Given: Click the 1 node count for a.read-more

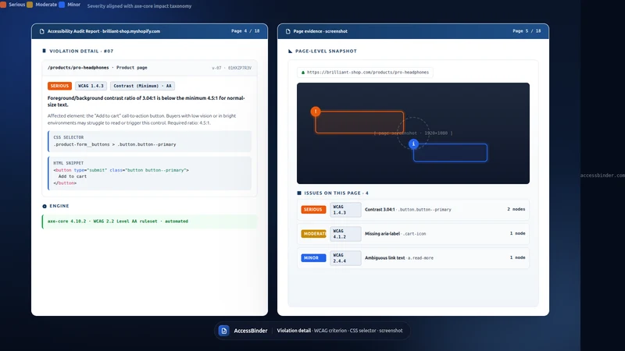Looking at the screenshot, I should coord(517,258).
